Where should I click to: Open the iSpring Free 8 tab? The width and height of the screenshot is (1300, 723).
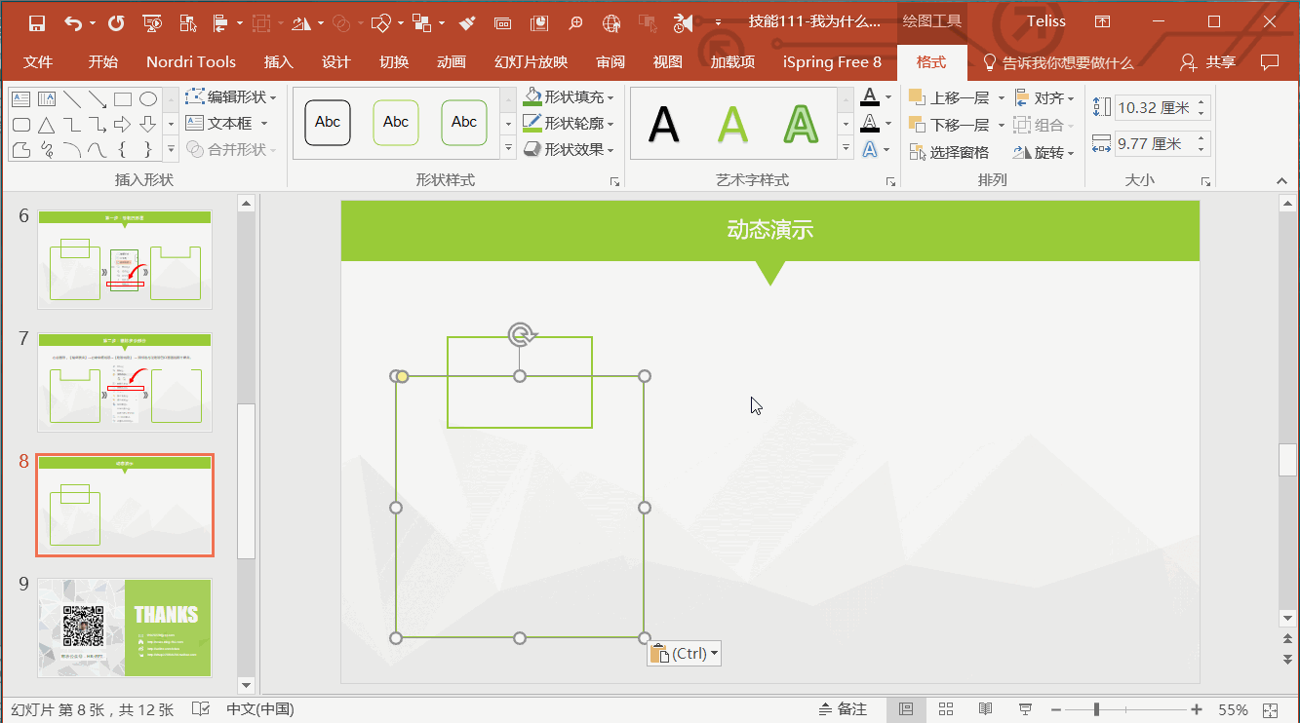[832, 62]
